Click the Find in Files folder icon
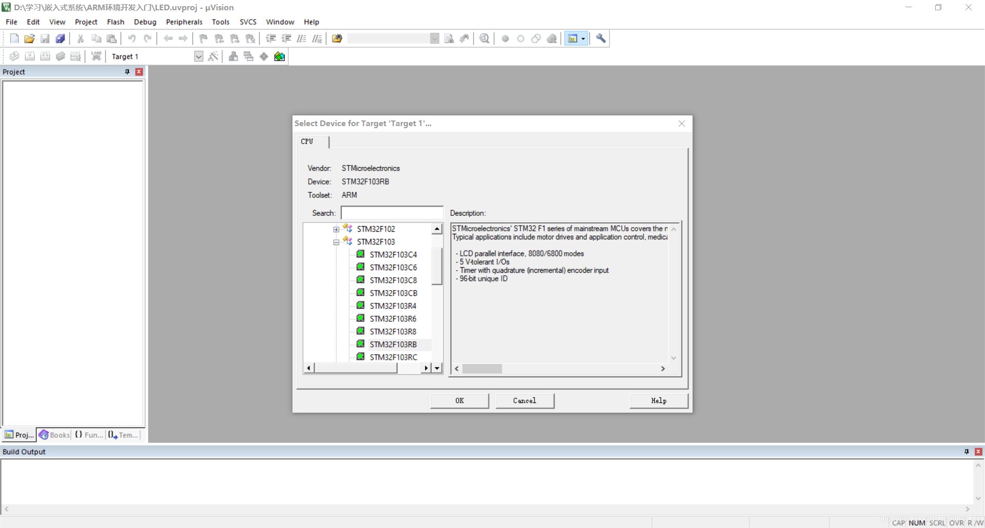Image resolution: width=985 pixels, height=528 pixels. click(x=337, y=38)
